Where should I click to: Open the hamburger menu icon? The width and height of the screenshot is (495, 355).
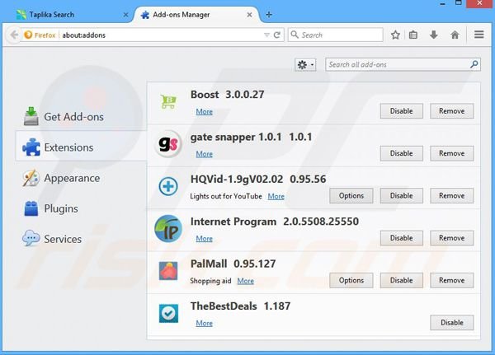pyautogui.click(x=478, y=35)
